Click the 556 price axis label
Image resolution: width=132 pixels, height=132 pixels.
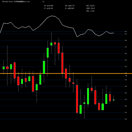point(126,54)
